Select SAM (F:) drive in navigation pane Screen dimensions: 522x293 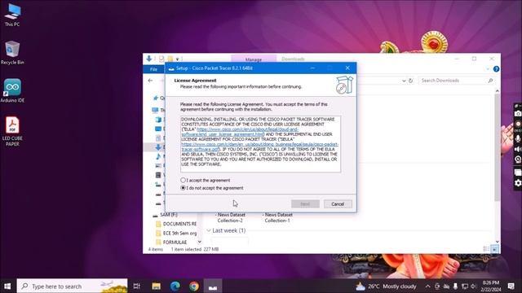169,215
